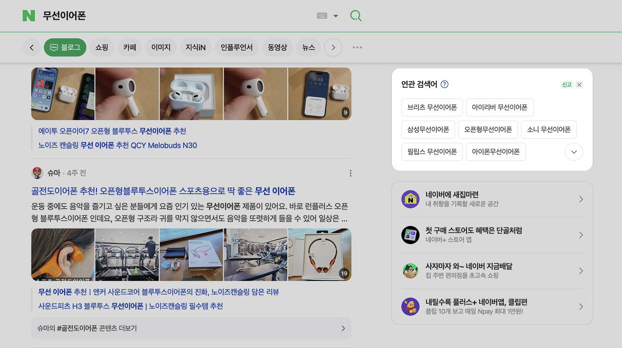622x348 pixels.
Task: Open the three-dot more tabs menu
Action: coord(357,47)
